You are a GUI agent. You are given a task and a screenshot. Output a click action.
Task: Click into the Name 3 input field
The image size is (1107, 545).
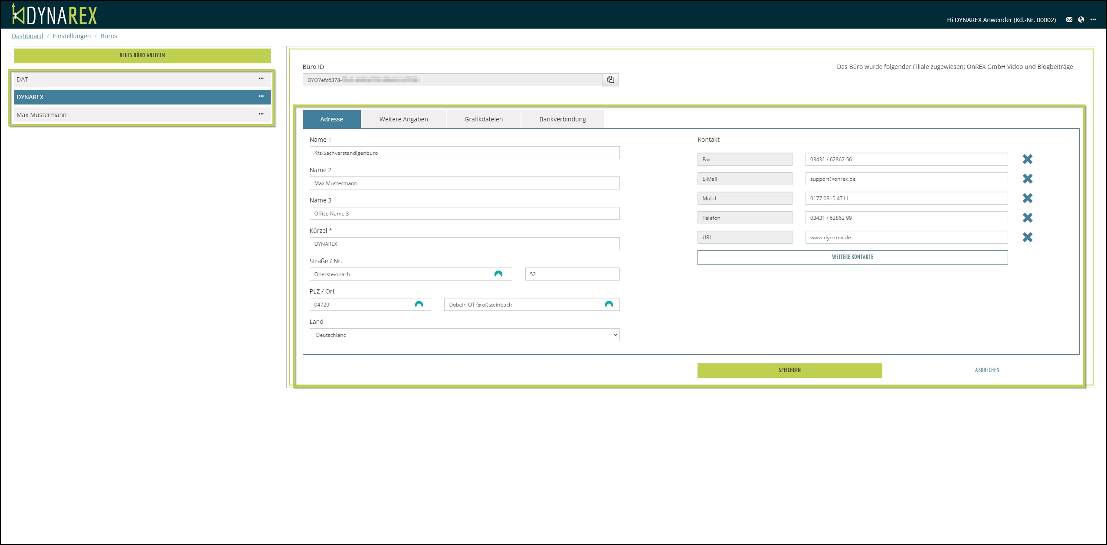464,213
